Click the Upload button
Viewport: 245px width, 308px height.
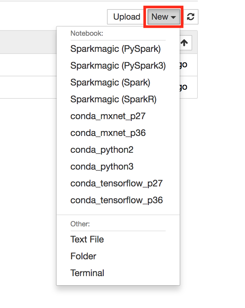click(127, 17)
